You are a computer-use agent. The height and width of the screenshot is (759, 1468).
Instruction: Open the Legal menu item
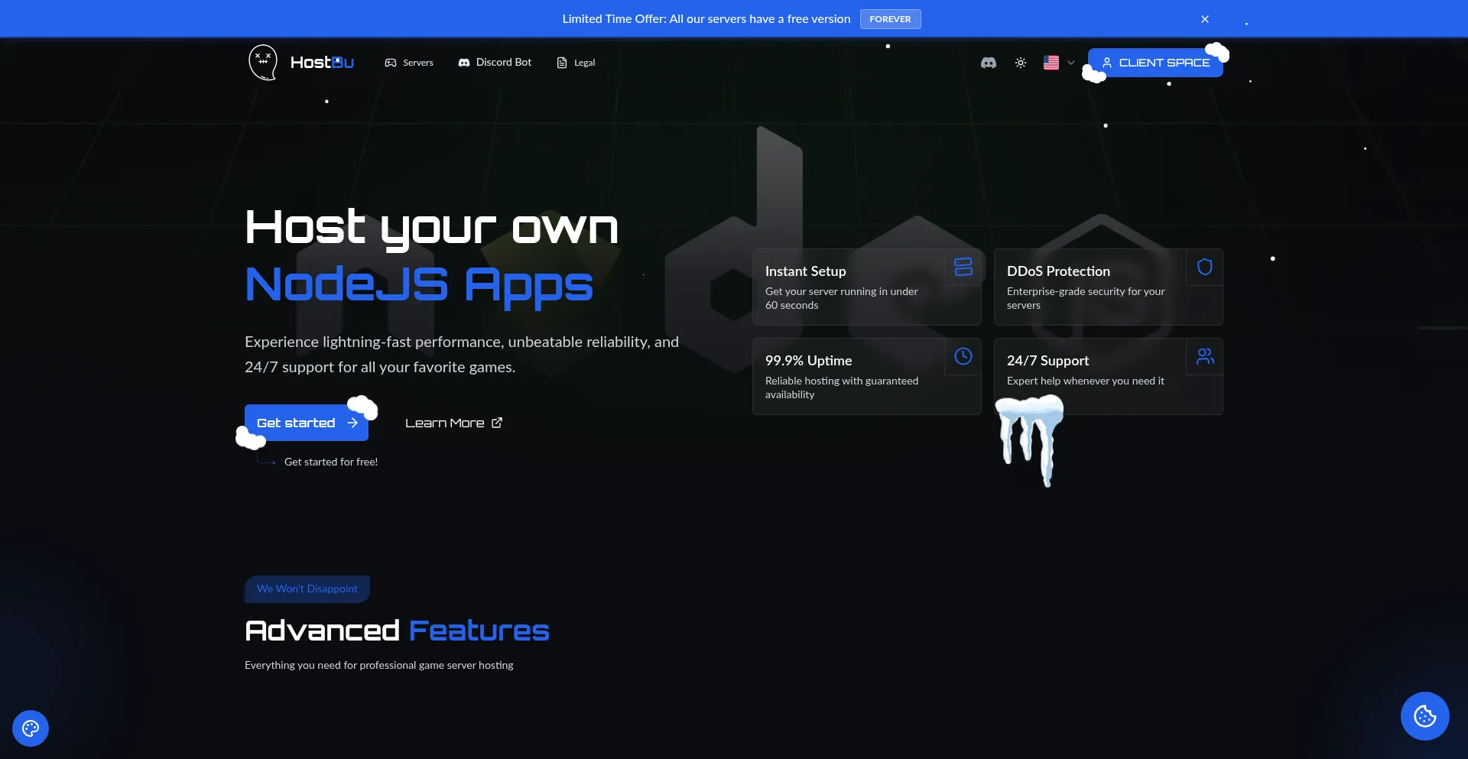(x=576, y=63)
